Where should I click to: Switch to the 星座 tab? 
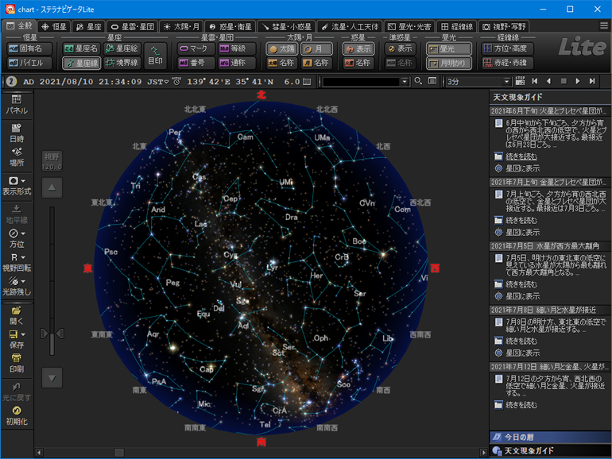pos(88,26)
